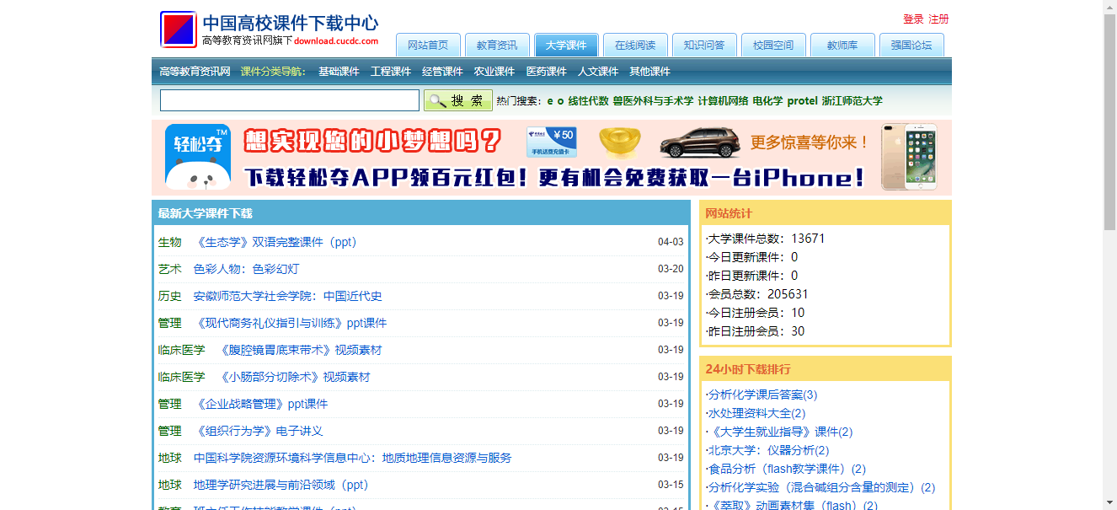This screenshot has width=1117, height=510.
Task: Click the ¥50 phone card image in banner
Action: [x=552, y=142]
